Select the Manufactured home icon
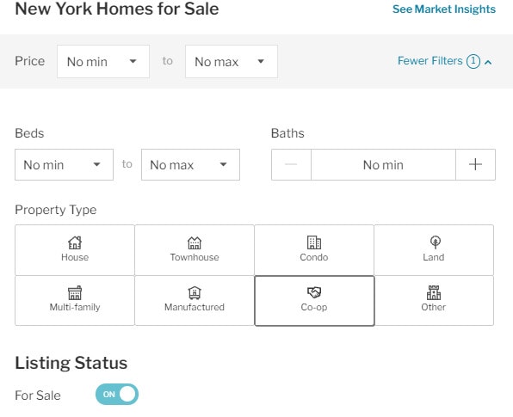Image resolution: width=513 pixels, height=417 pixels. [195, 293]
